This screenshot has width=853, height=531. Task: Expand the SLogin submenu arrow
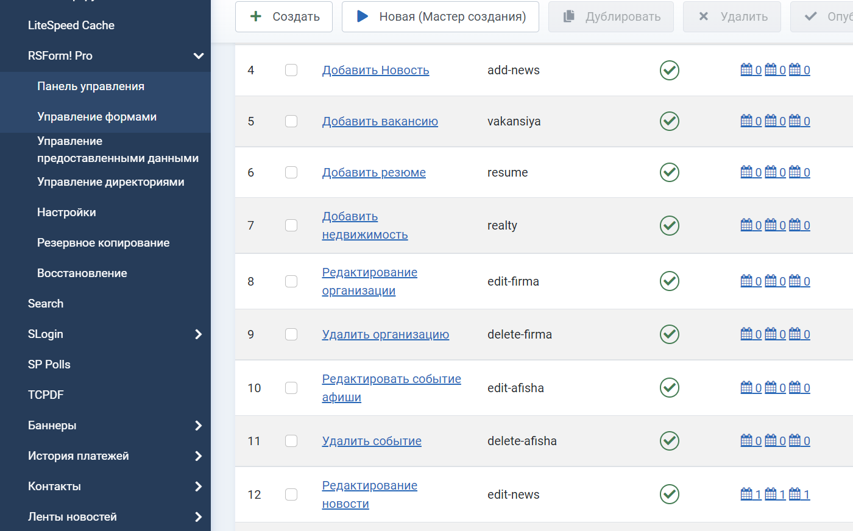[198, 334]
